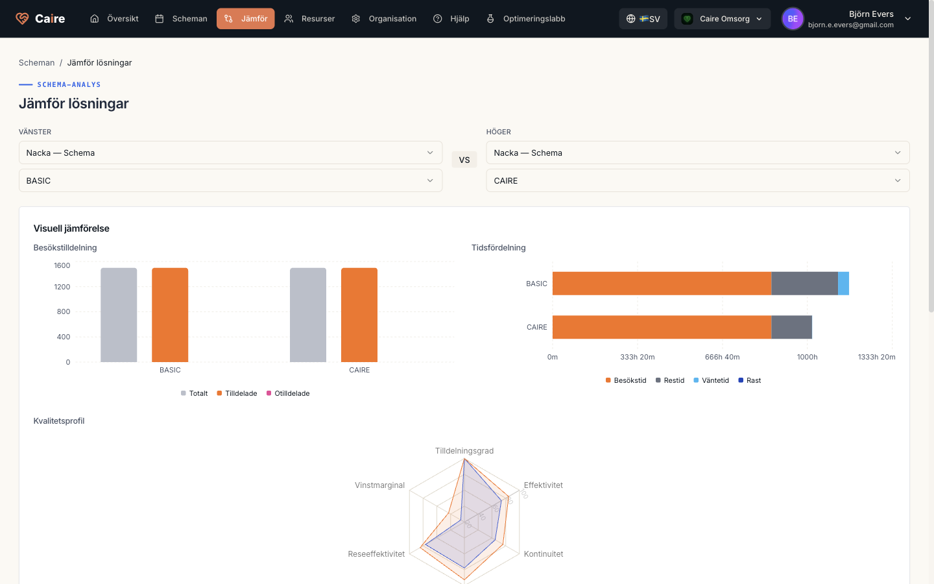934x584 pixels.
Task: Open the Organisation section
Action: click(x=384, y=19)
